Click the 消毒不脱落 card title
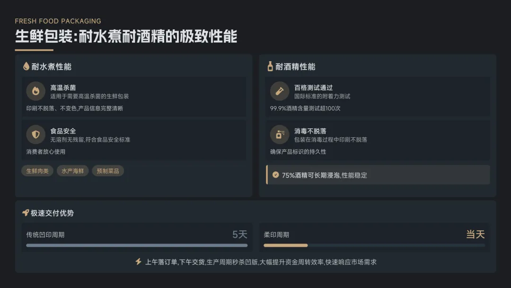This screenshot has width=511, height=288. pos(310,131)
